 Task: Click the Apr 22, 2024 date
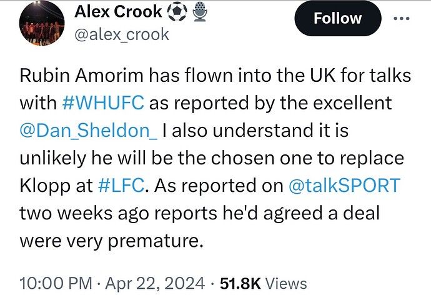pos(155,283)
